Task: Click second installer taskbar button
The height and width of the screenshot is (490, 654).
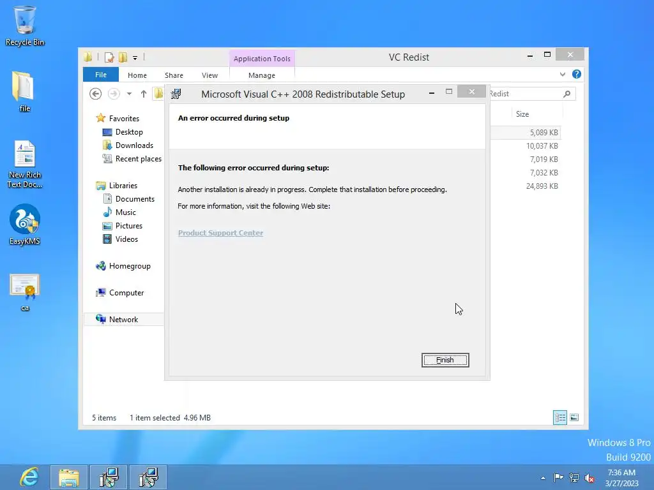Action: tap(148, 477)
